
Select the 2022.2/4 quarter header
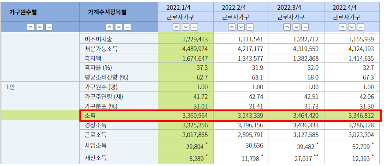coord(234,7)
